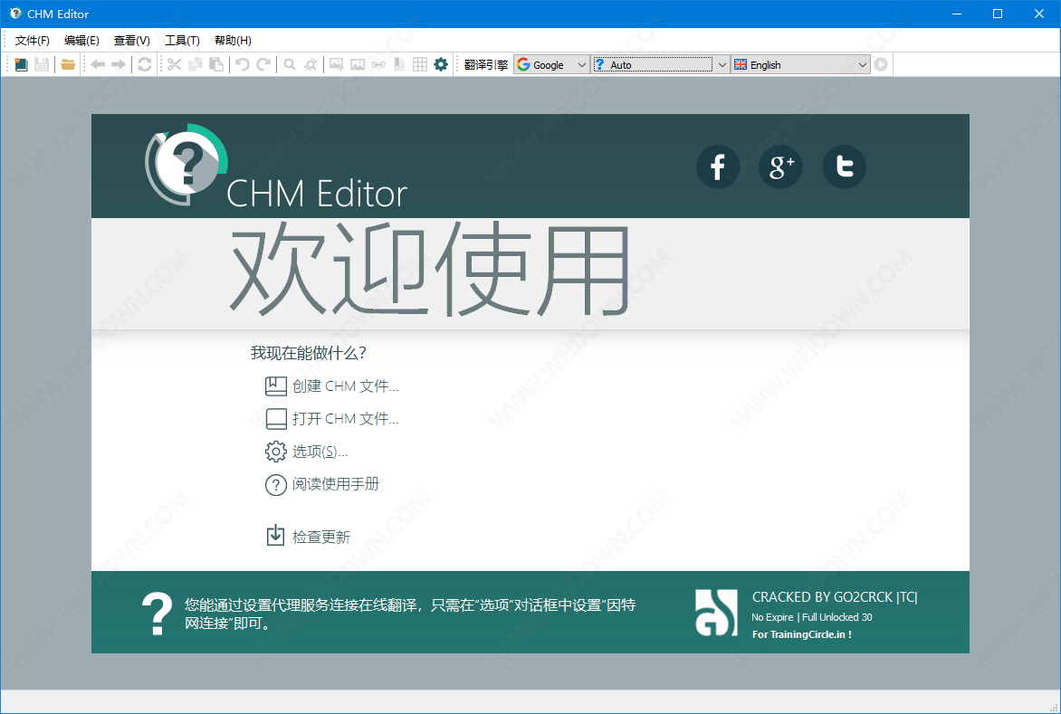The height and width of the screenshot is (714, 1061).
Task: Open the 文件(F) menu
Action: (33, 40)
